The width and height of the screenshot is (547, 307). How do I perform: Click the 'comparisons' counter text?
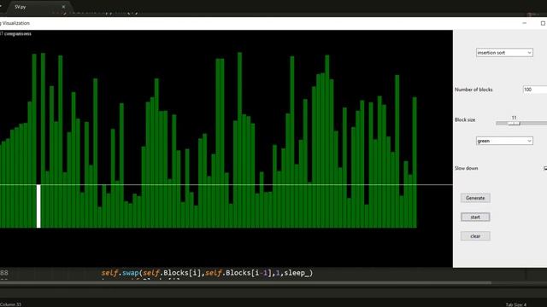coord(18,34)
